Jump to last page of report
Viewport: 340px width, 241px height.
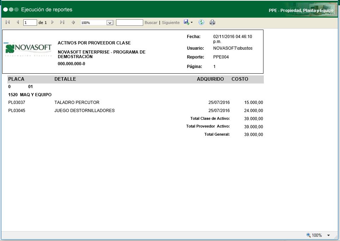62,23
